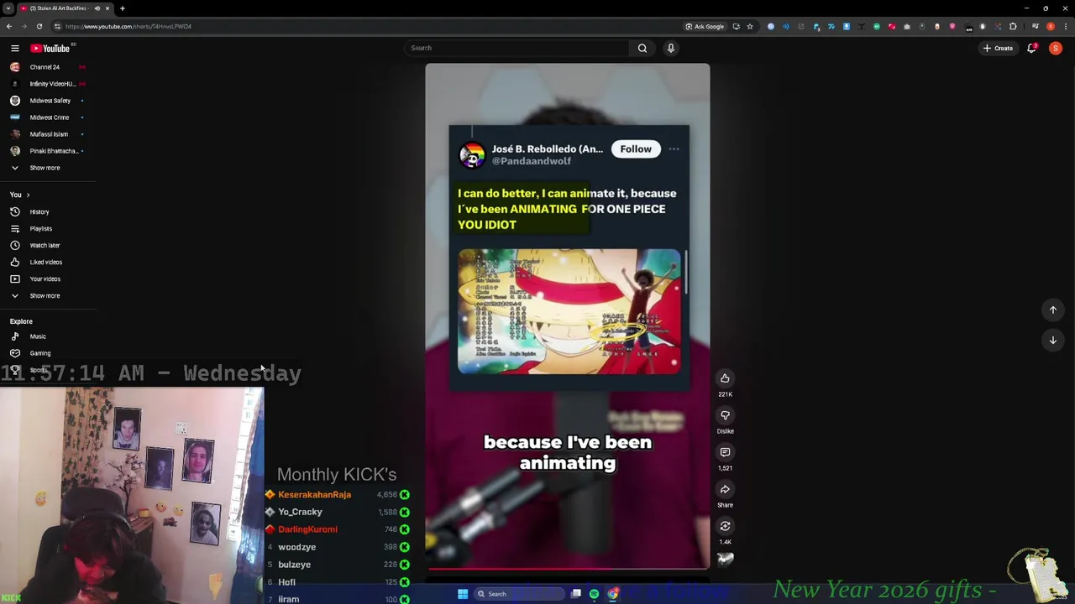Open site information icon in address bar
This screenshot has height=604, width=1075.
coord(57,26)
